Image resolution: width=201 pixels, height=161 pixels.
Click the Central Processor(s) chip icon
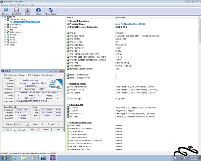tap(8, 20)
